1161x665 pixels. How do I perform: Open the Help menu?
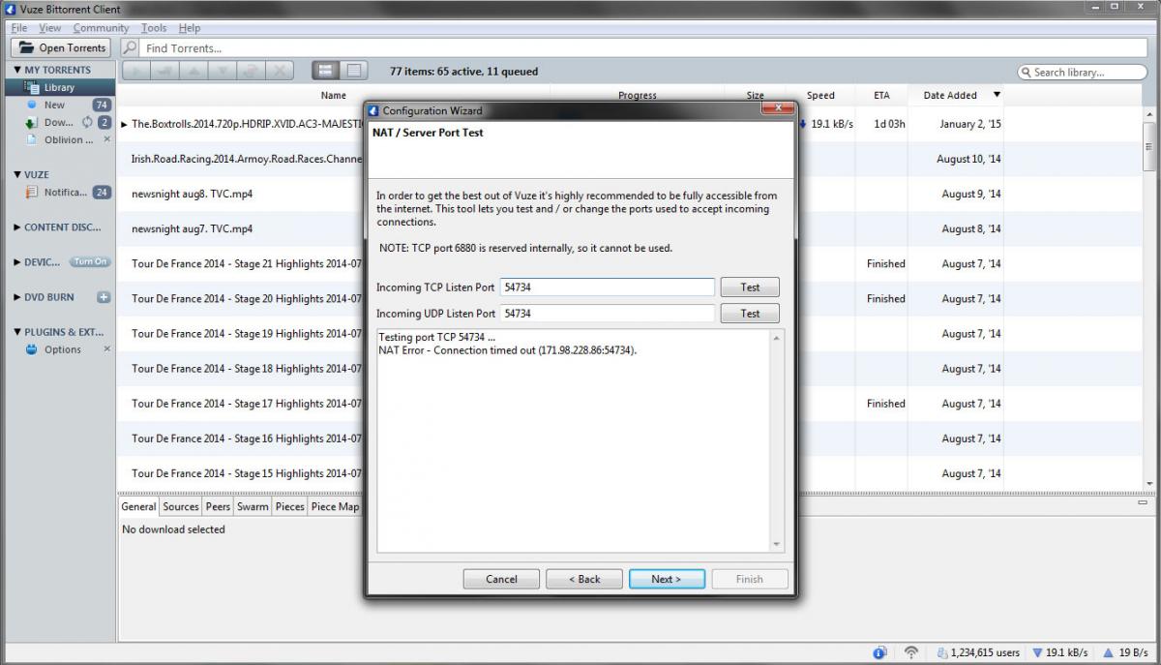190,28
